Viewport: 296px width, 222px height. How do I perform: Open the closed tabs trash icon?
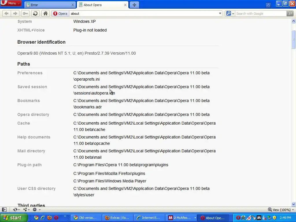click(x=268, y=5)
